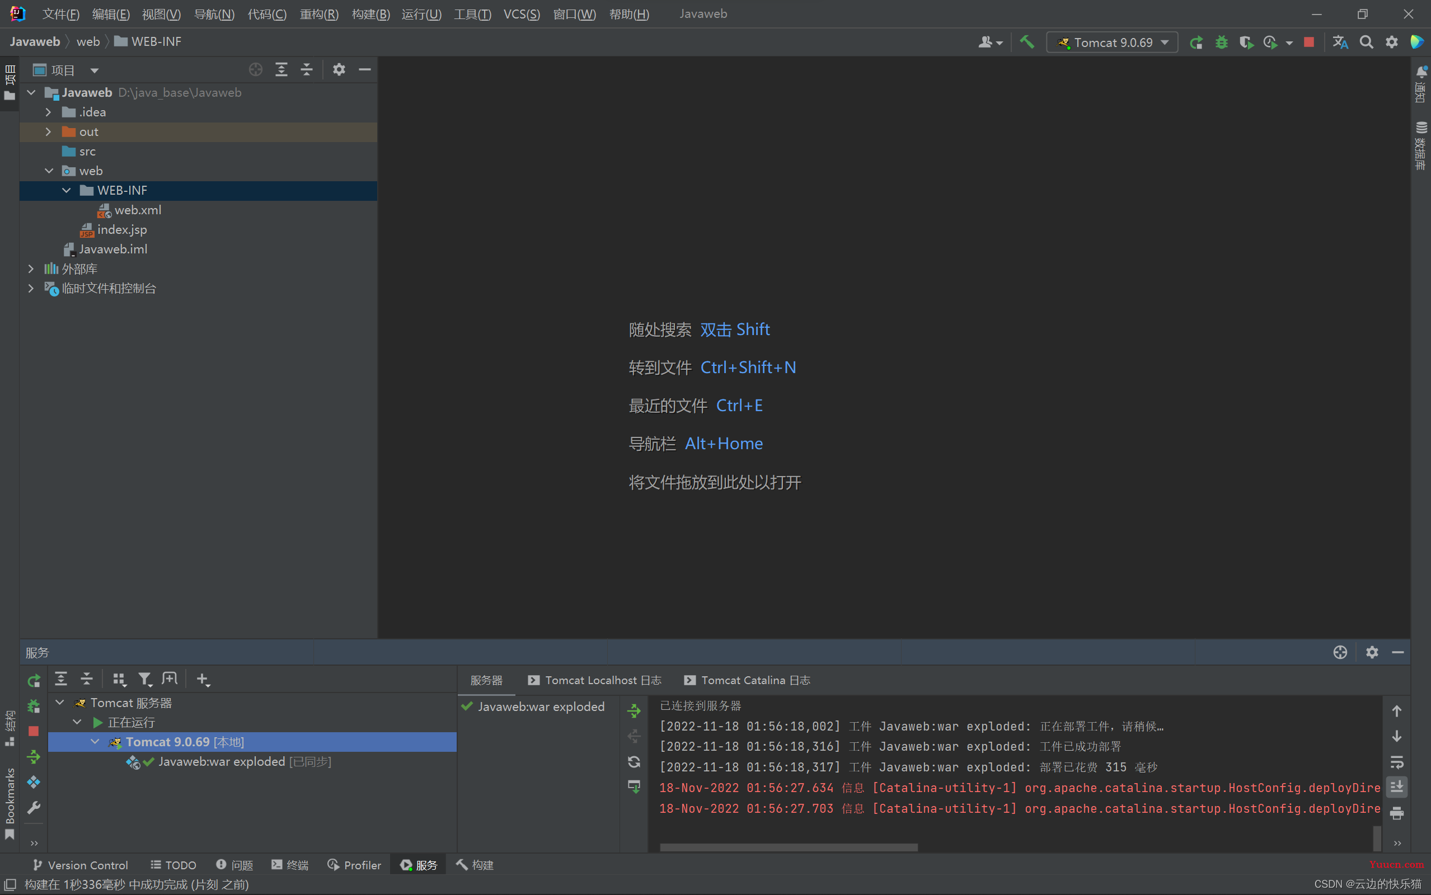Toggle soft-wrap in server console
This screenshot has height=895, width=1431.
click(1397, 762)
